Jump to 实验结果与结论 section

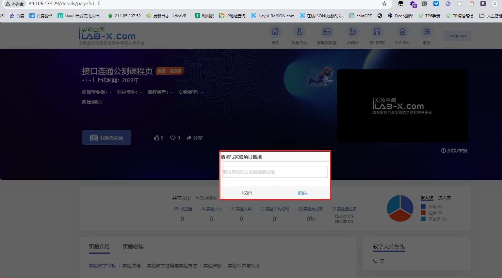pos(244,266)
